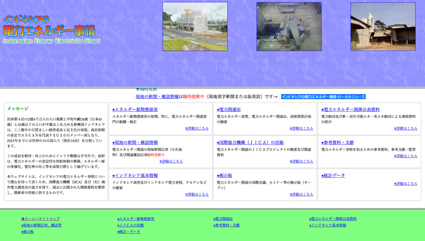Click 詳細はこちら in 電力エネルギー関係公表資料 card
This screenshot has height=241, width=425.
(406, 128)
